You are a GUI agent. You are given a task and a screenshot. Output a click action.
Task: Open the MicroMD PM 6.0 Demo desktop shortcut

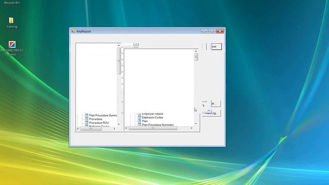[x=12, y=48]
